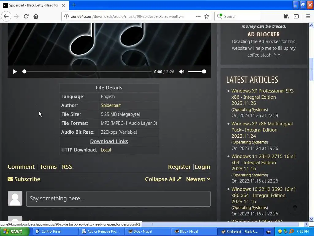
Task: Toggle the sidebar view icon
Action: [296, 16]
